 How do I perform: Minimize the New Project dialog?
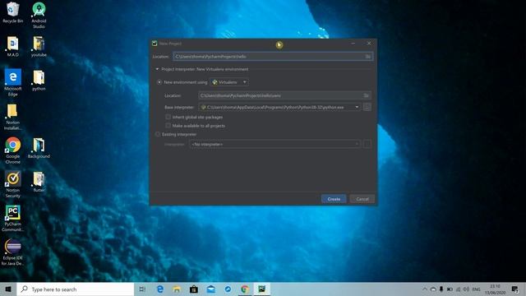coord(353,44)
